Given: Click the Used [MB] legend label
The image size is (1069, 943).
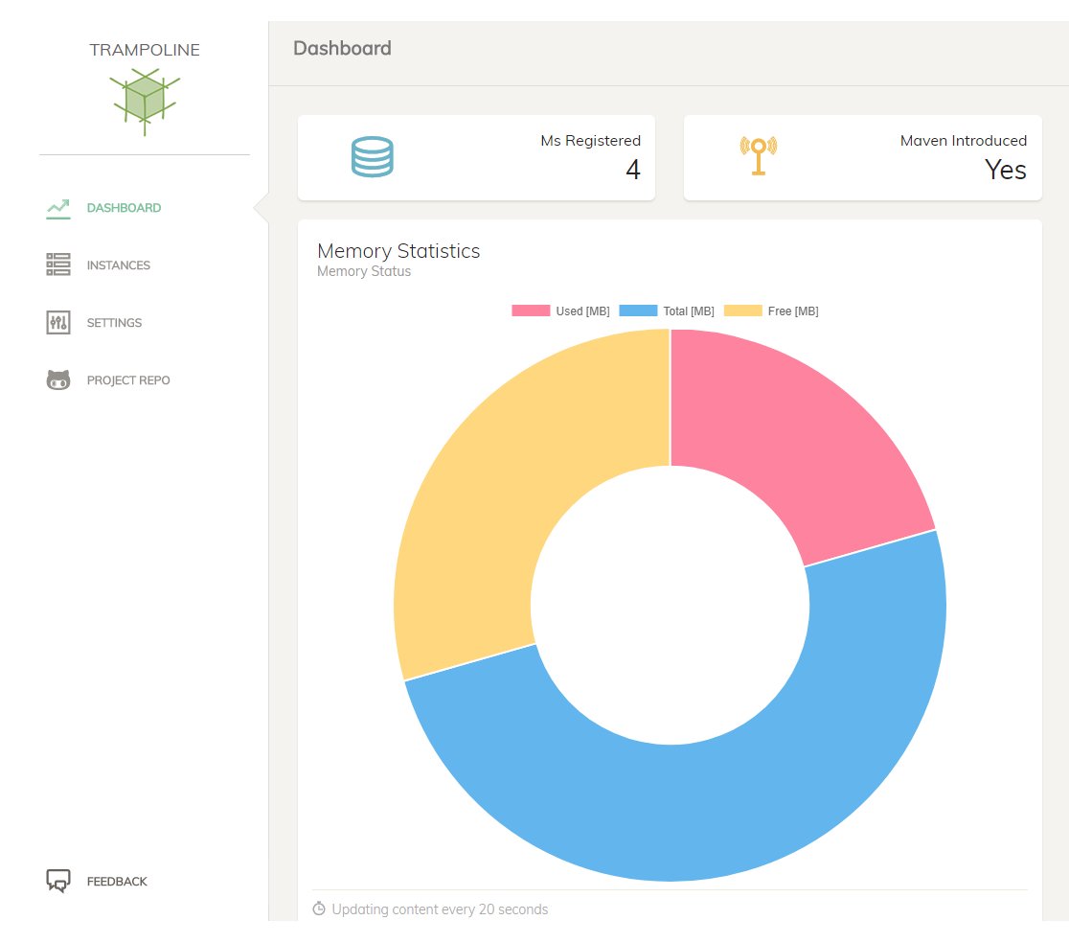Looking at the screenshot, I should [583, 310].
